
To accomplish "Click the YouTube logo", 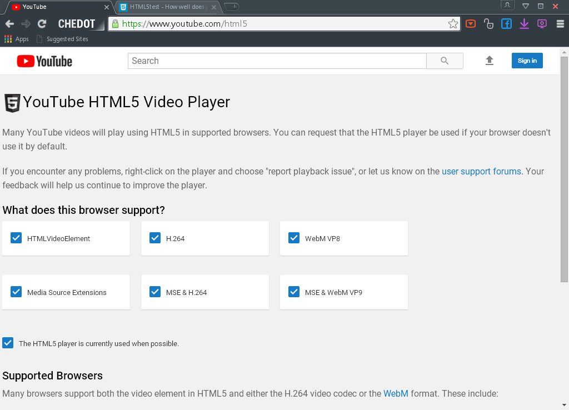I will [44, 61].
